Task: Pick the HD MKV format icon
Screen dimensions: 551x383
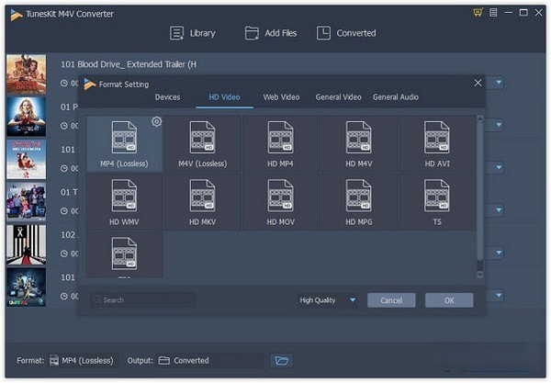Action: click(x=202, y=197)
